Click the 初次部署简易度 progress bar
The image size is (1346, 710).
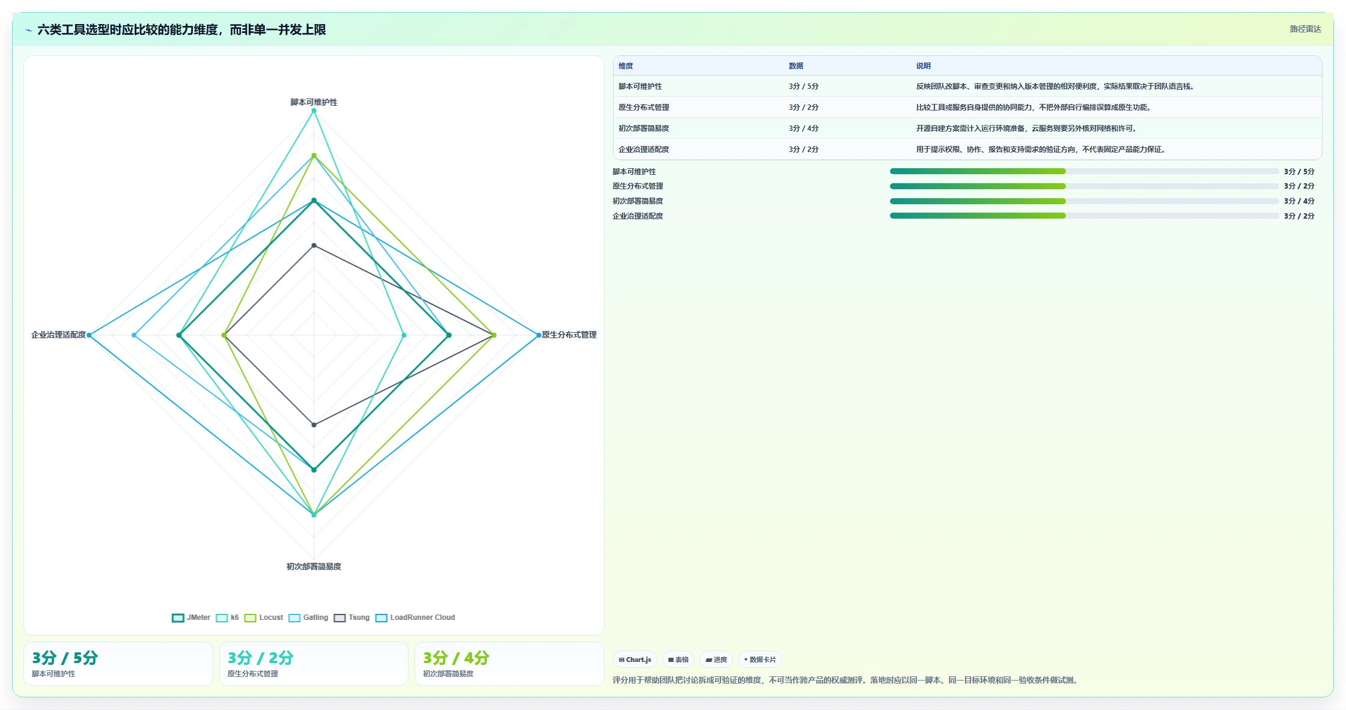click(1084, 201)
